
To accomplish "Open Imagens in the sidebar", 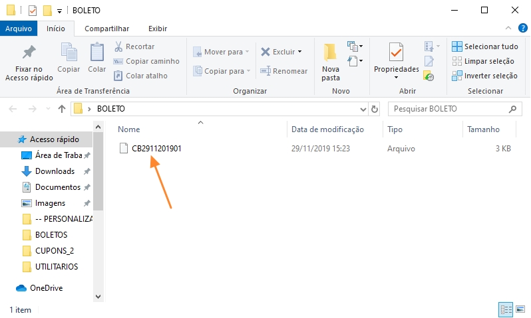I will click(x=50, y=202).
